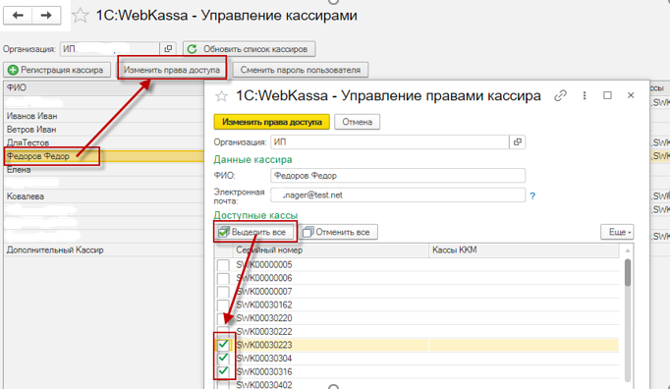
Task: Click the dialog Организация input field
Action: [x=390, y=141]
